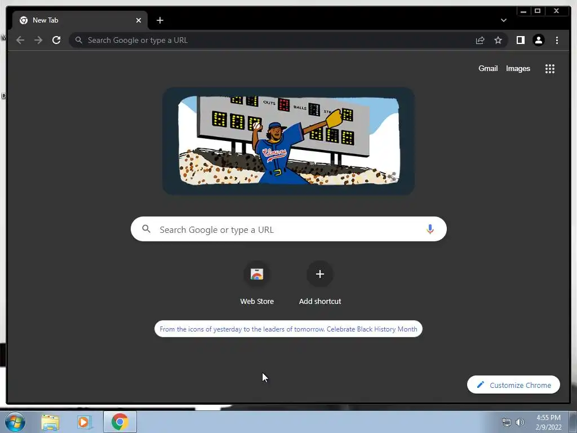Open a new tab with the plus button

click(x=159, y=20)
